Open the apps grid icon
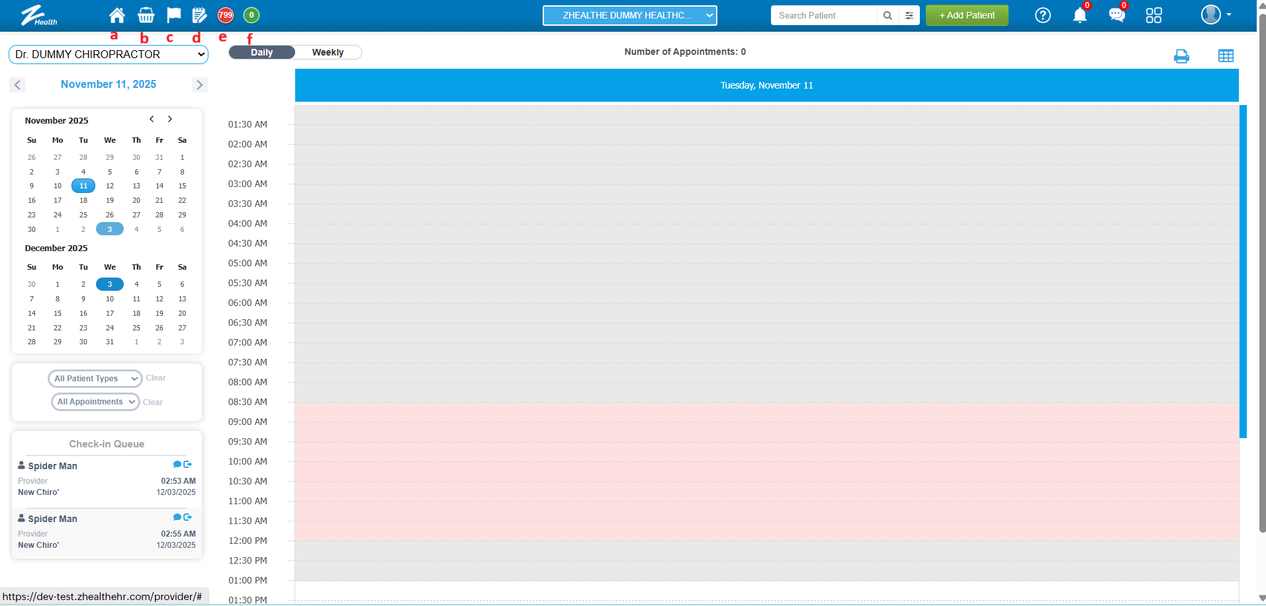 tap(1153, 15)
